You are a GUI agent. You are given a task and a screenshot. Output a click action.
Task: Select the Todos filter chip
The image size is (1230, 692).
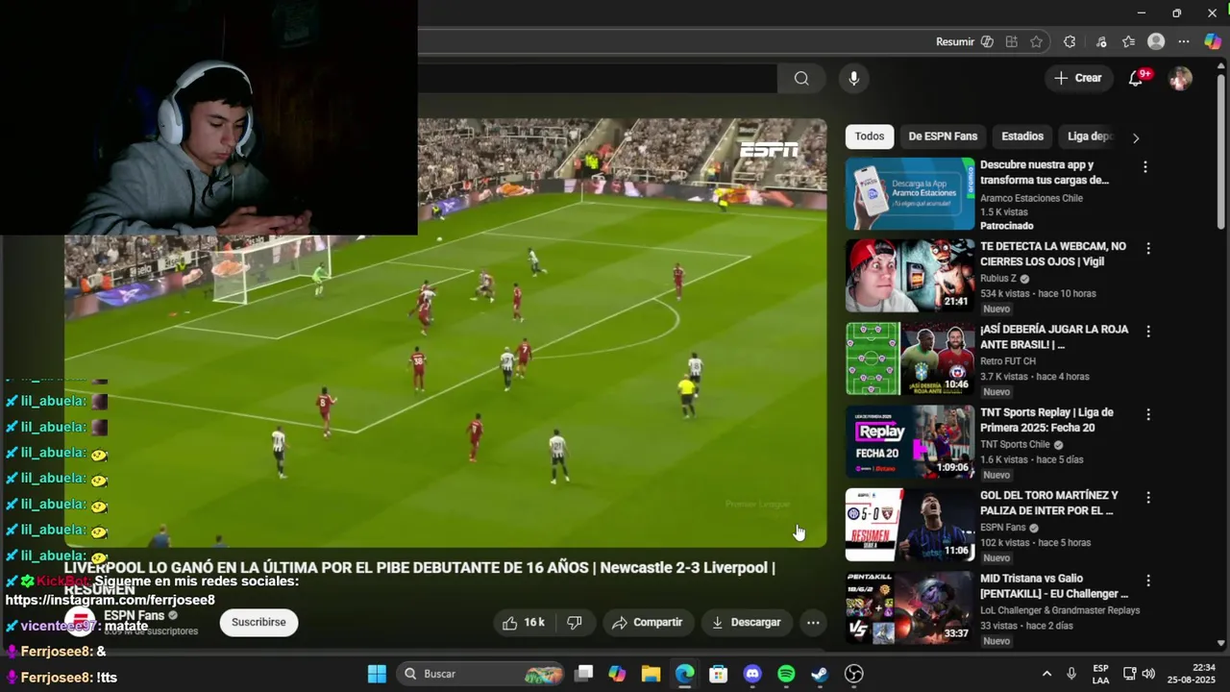[870, 136]
